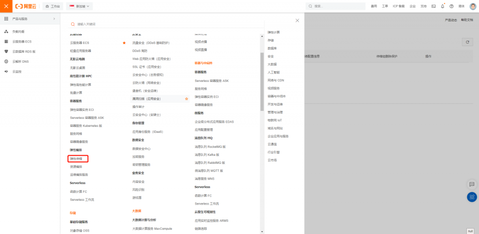Screen dimensions: 479x234
Task: Jump to 网络与 CDN category
Action: click(276, 80)
